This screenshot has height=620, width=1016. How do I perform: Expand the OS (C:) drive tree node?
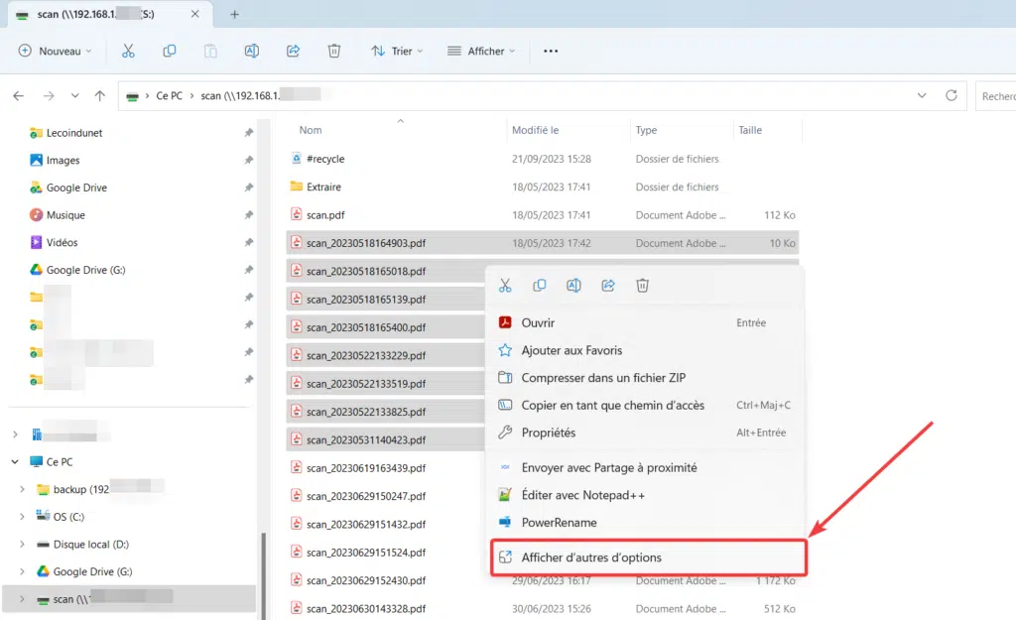pyautogui.click(x=23, y=517)
